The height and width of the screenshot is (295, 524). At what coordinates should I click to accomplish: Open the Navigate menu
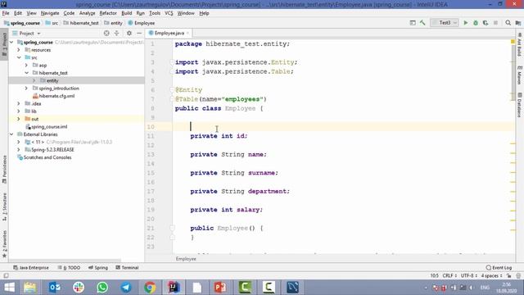pyautogui.click(x=50, y=13)
